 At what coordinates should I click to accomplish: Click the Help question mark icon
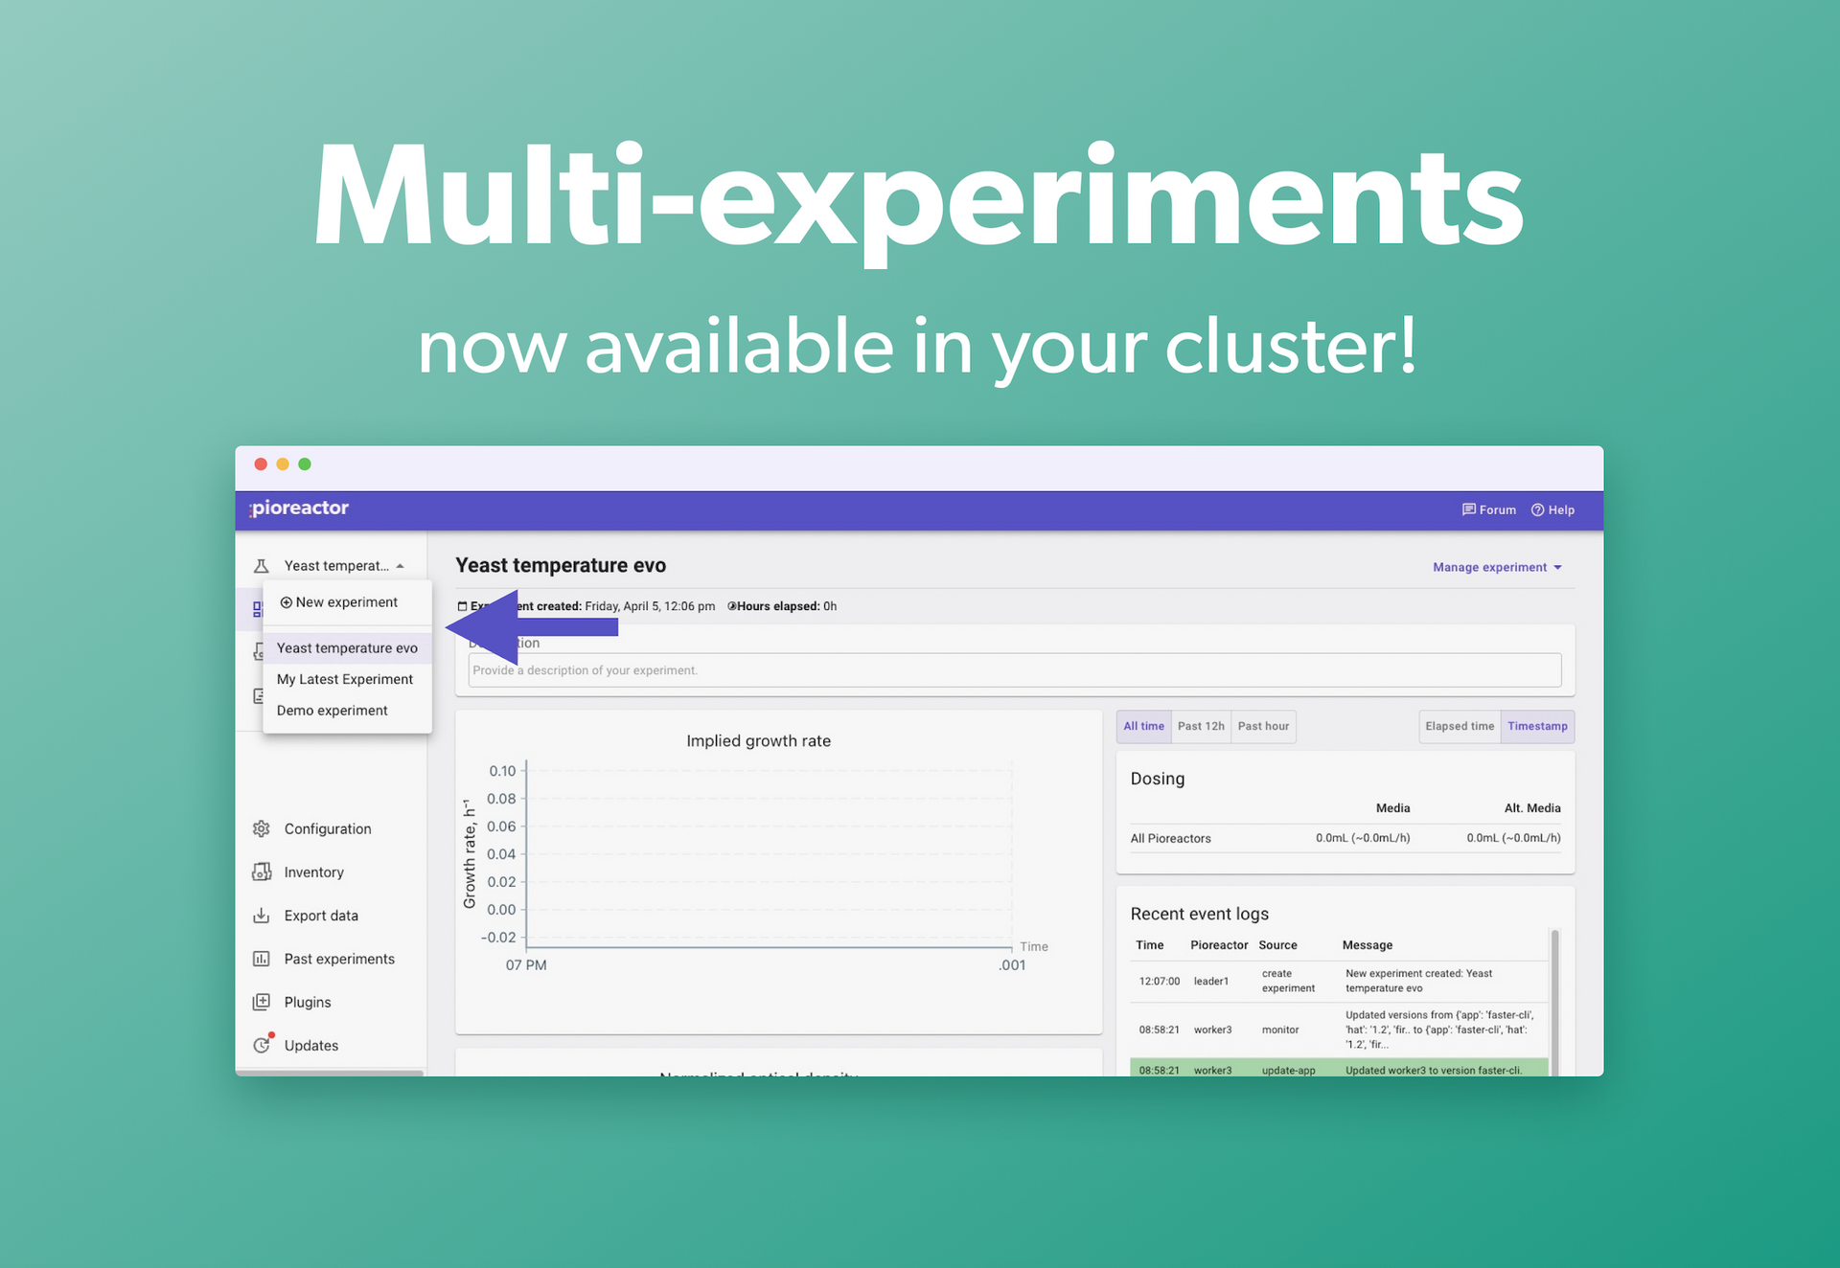click(1537, 509)
